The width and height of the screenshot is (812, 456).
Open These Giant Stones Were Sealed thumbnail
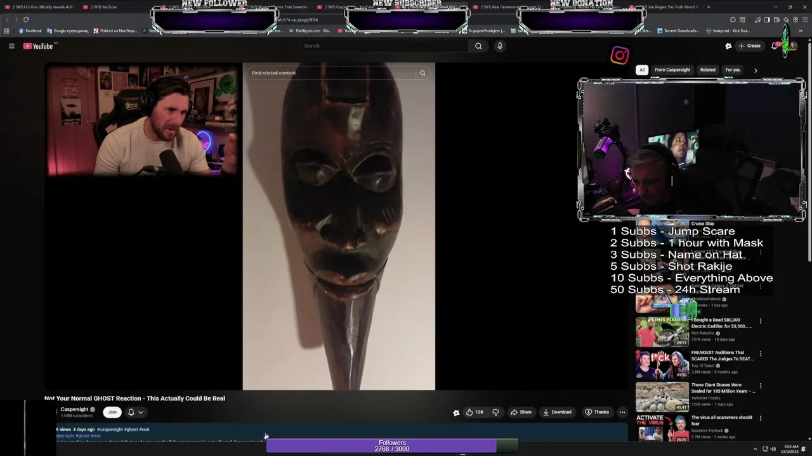pyautogui.click(x=662, y=396)
